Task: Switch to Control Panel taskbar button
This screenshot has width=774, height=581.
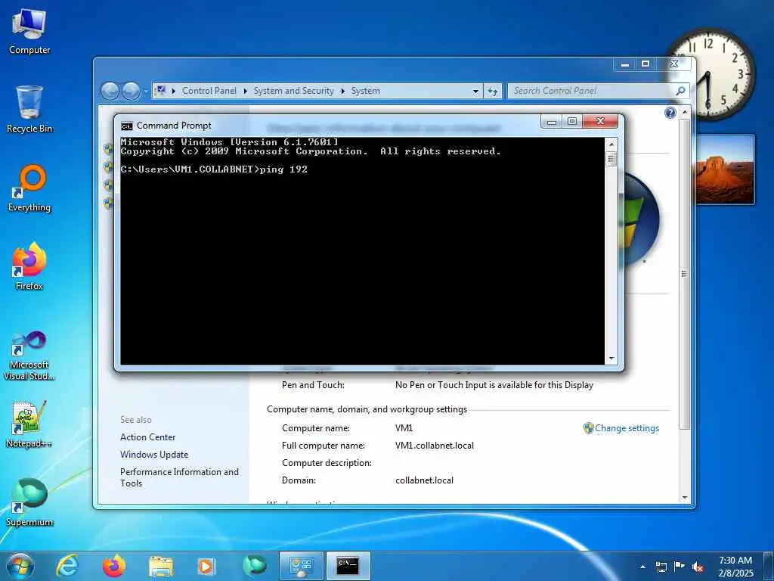Action: coord(301,566)
